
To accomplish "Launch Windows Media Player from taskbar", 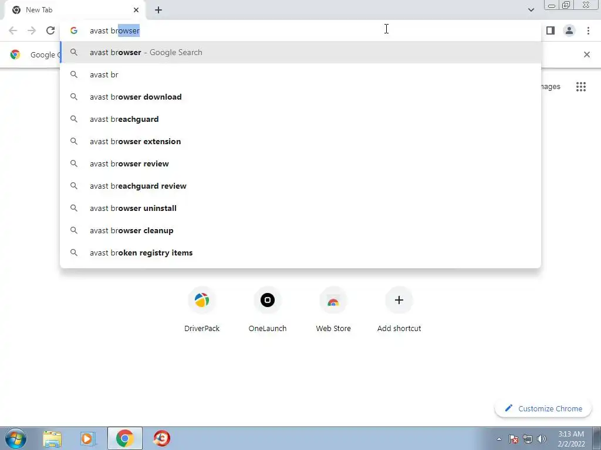I will click(88, 438).
